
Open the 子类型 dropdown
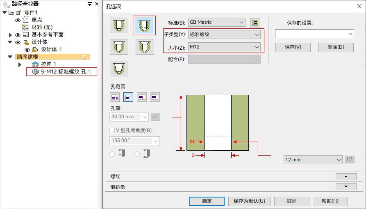224,34
